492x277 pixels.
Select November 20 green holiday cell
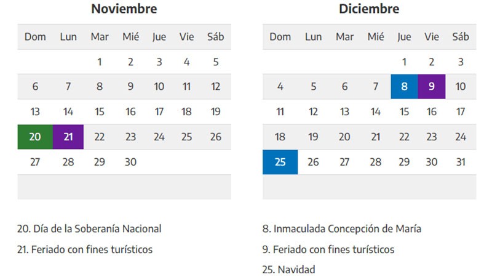click(35, 137)
